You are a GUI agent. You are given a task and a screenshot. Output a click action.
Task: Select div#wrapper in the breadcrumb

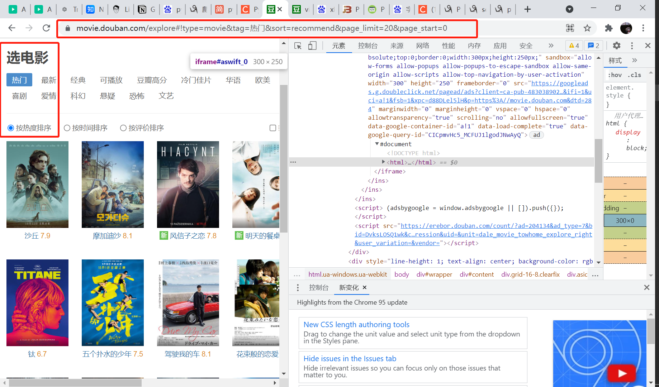click(434, 274)
